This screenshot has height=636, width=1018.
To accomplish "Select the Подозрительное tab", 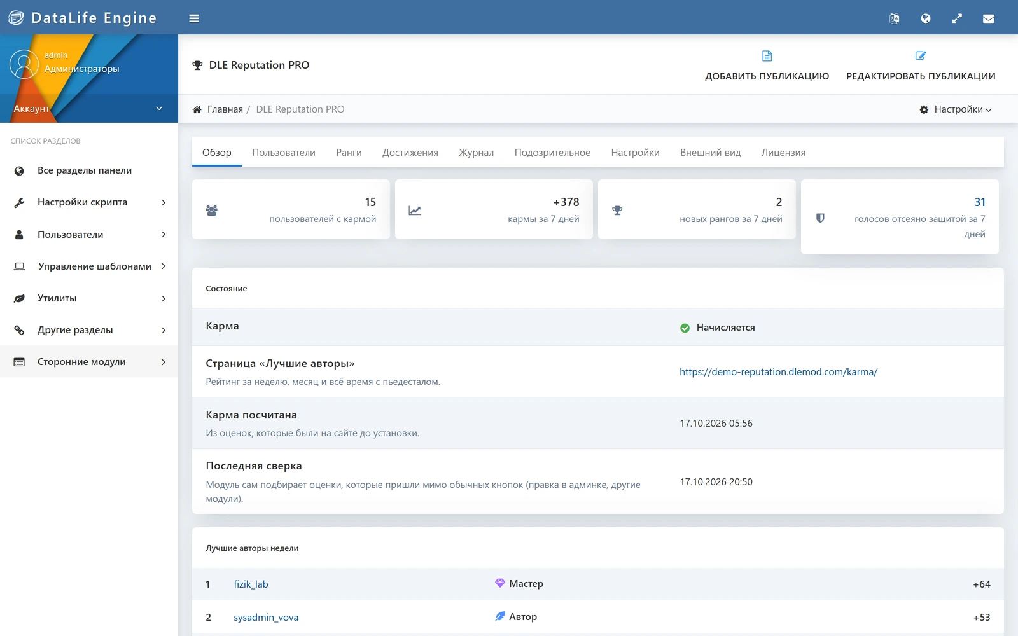I will tap(552, 153).
